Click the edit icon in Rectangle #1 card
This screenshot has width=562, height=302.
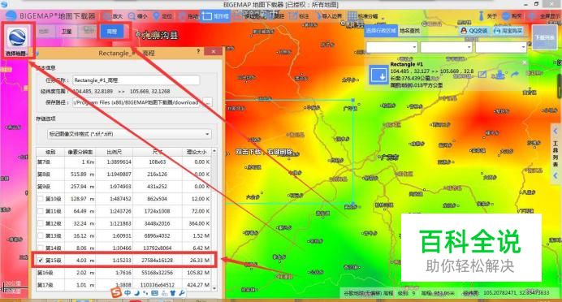(482, 75)
